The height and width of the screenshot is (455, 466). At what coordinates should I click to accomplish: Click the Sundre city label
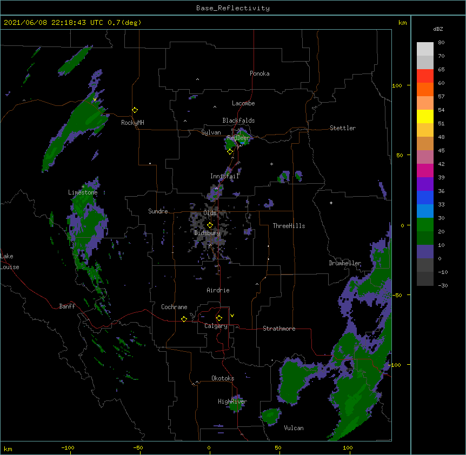(x=158, y=211)
